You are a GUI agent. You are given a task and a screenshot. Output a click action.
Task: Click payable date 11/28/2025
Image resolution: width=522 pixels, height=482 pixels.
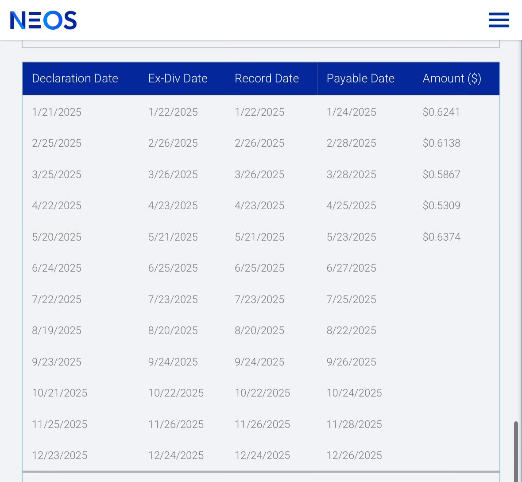click(354, 424)
